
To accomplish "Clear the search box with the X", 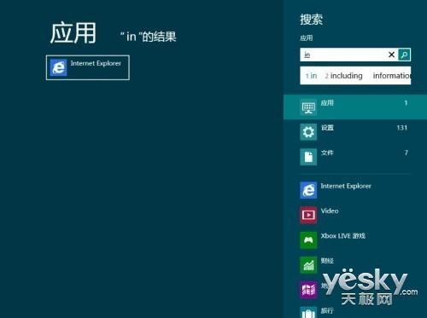I will (x=391, y=55).
